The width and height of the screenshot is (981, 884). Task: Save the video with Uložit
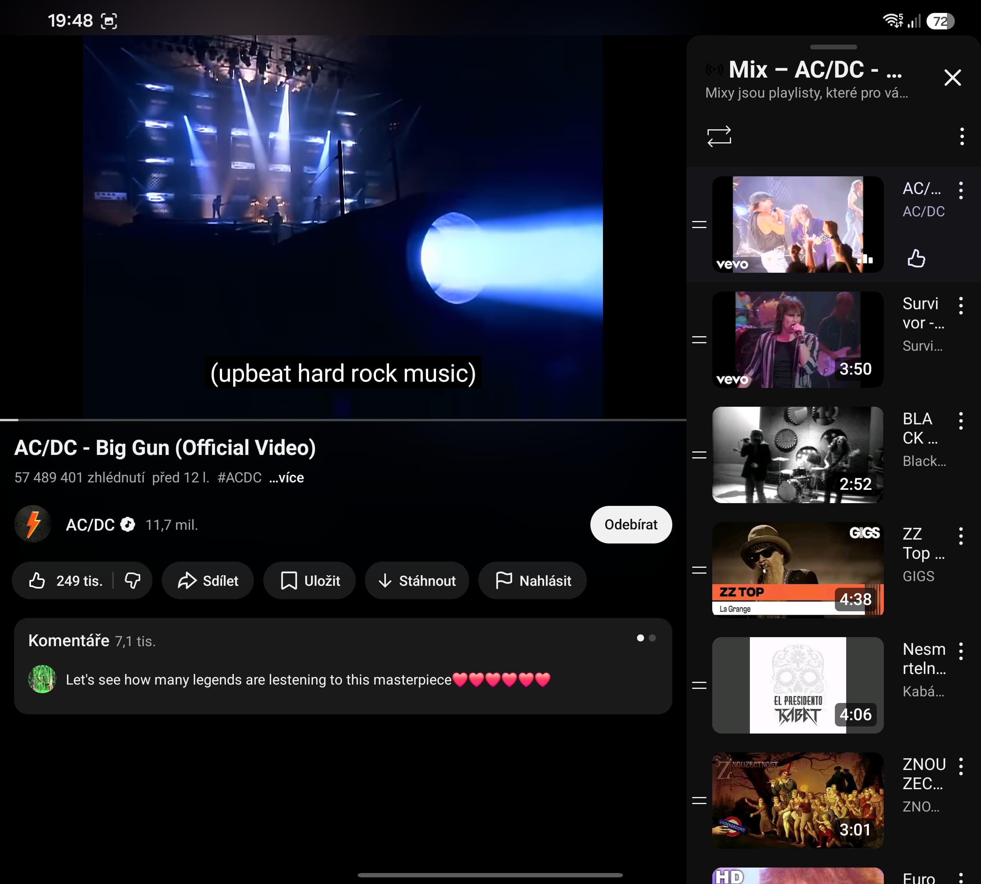coord(310,580)
